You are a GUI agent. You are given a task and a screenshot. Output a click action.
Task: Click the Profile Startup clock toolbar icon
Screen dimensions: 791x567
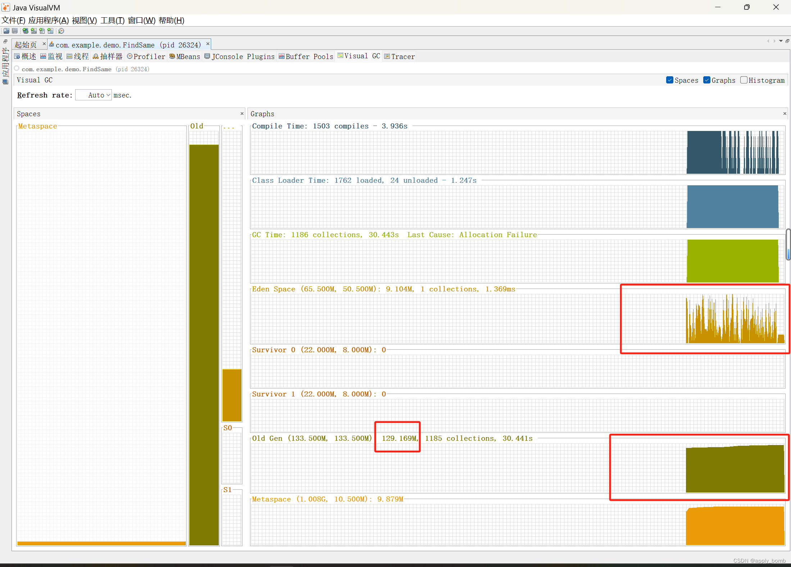click(x=62, y=31)
